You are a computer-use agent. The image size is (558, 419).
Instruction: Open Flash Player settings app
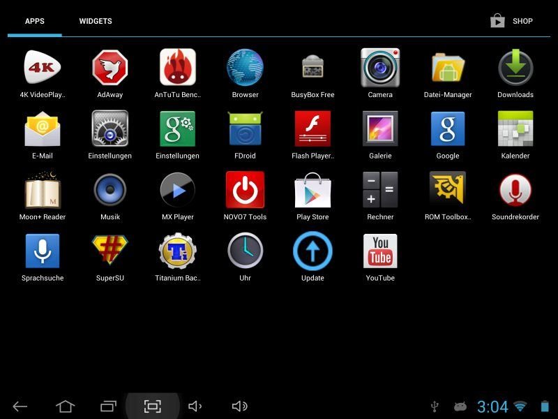point(312,128)
